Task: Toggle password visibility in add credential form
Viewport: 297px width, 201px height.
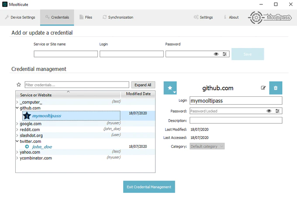Action: tap(216, 54)
